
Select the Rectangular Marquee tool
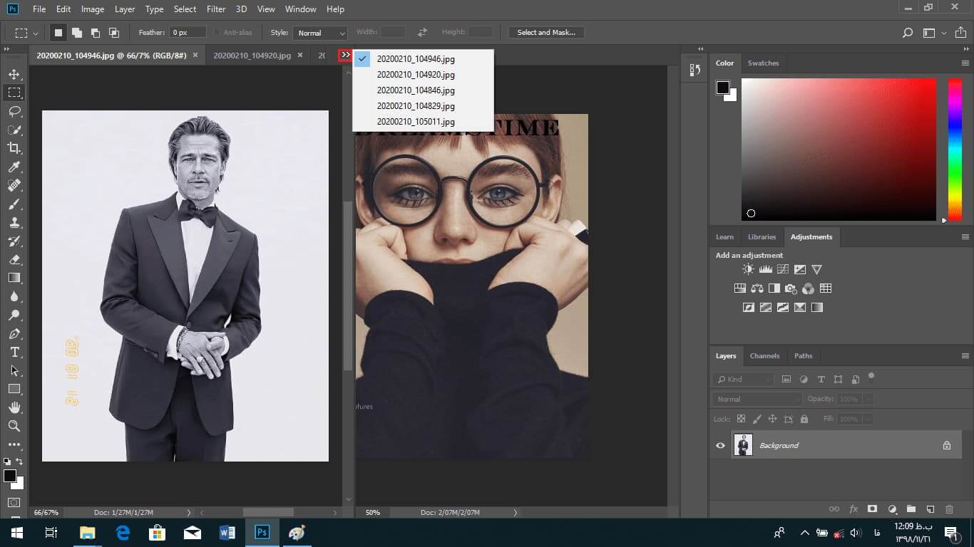click(14, 93)
